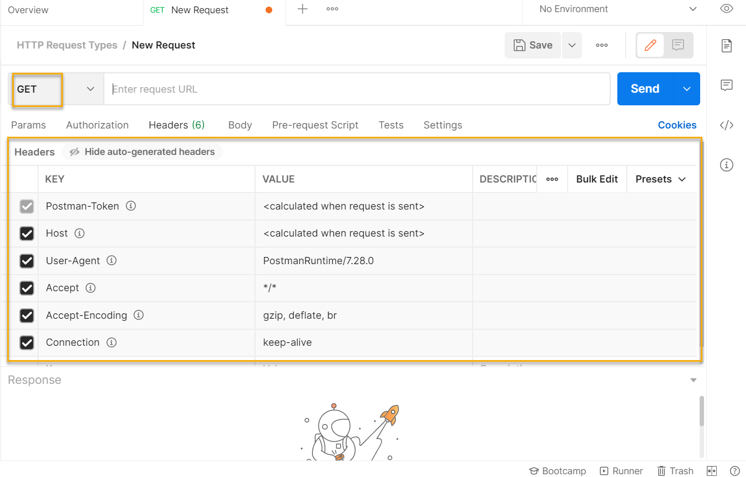Expand the Send button dropdown arrow

pyautogui.click(x=686, y=88)
